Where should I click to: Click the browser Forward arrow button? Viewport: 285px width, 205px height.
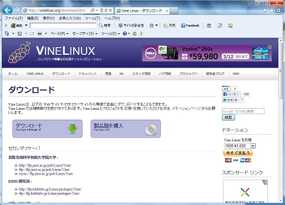[17, 11]
